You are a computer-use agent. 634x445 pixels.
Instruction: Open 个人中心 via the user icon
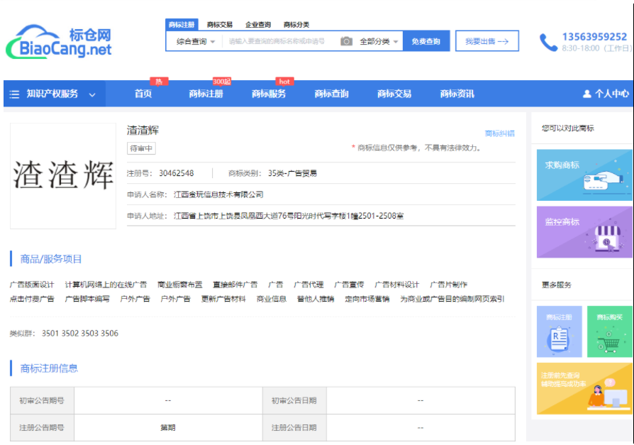coord(587,94)
